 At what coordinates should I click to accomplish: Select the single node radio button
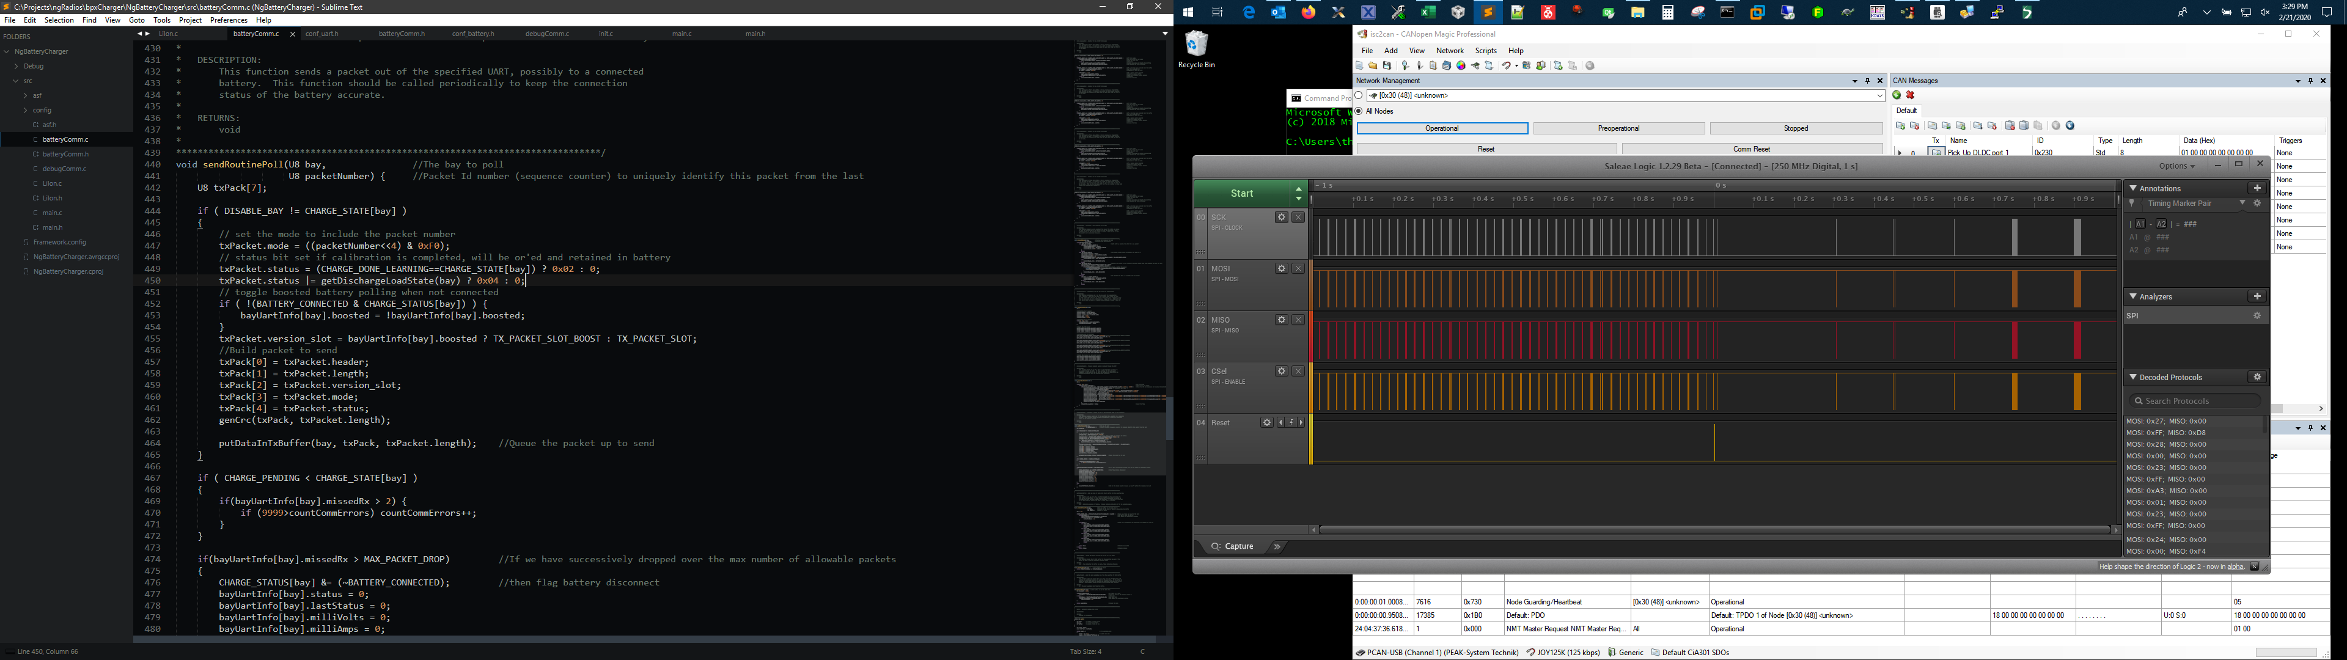[x=1359, y=96]
